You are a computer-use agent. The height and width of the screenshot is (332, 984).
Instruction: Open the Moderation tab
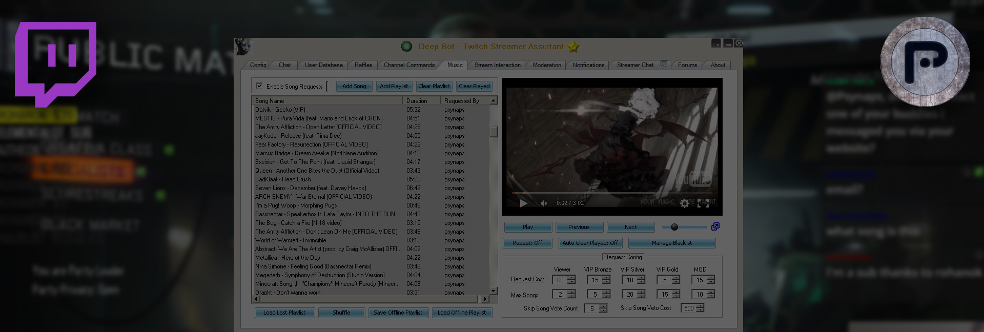(547, 65)
